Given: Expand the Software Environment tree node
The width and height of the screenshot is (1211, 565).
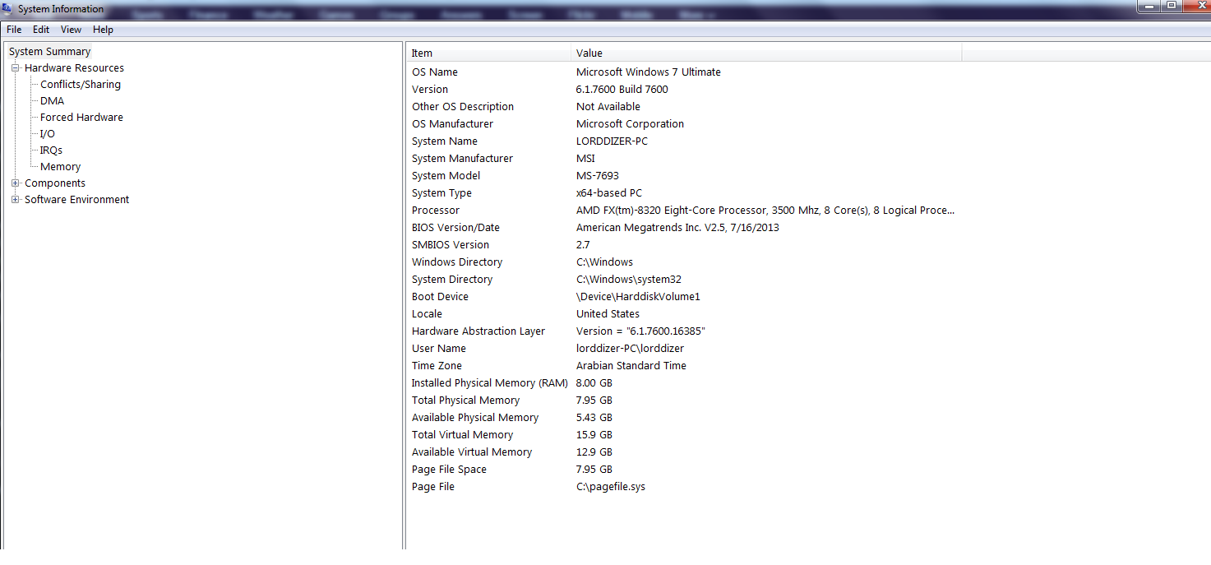Looking at the screenshot, I should pyautogui.click(x=15, y=200).
